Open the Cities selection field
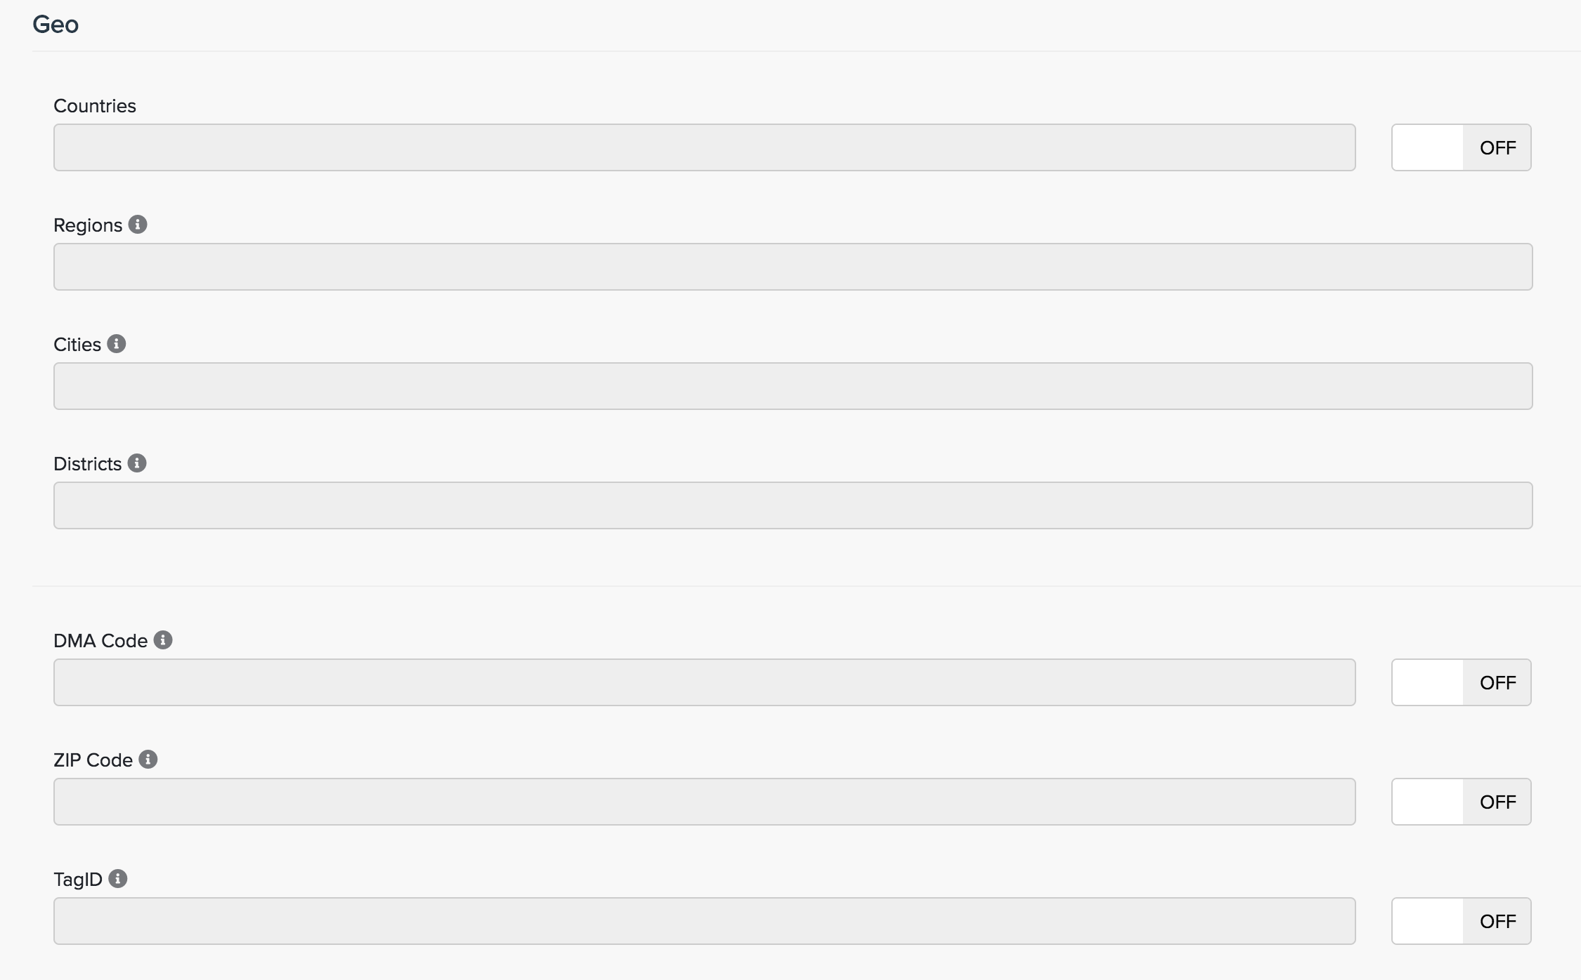1581x980 pixels. (x=793, y=386)
